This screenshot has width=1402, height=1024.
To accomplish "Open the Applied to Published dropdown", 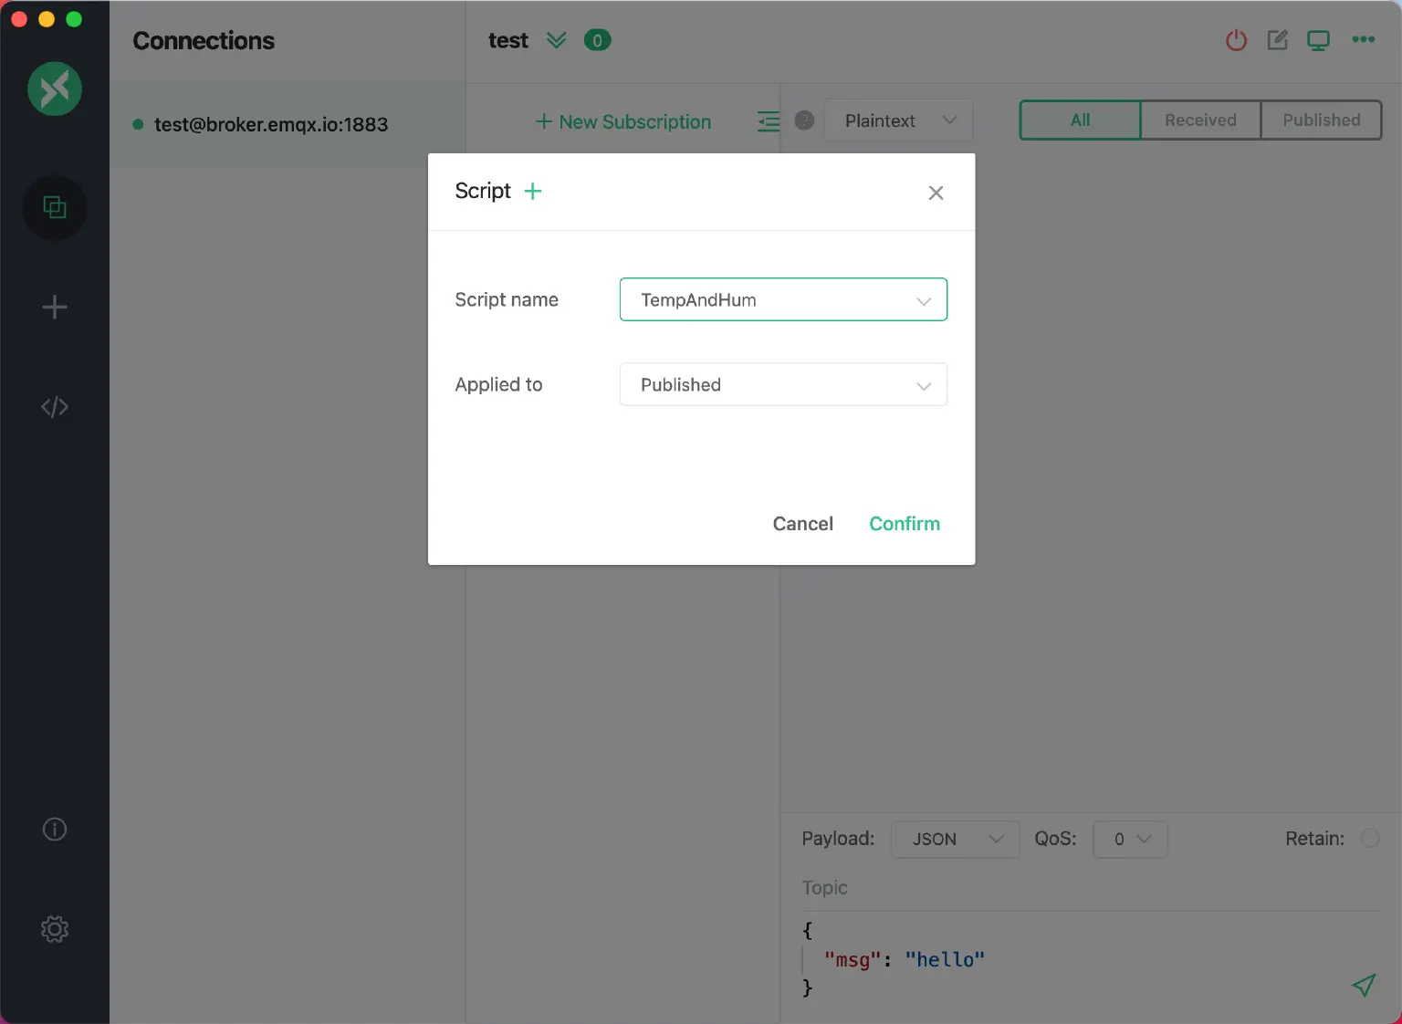I will pos(783,385).
